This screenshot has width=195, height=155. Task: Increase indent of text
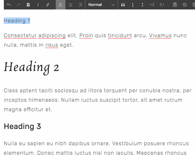click(x=162, y=5)
